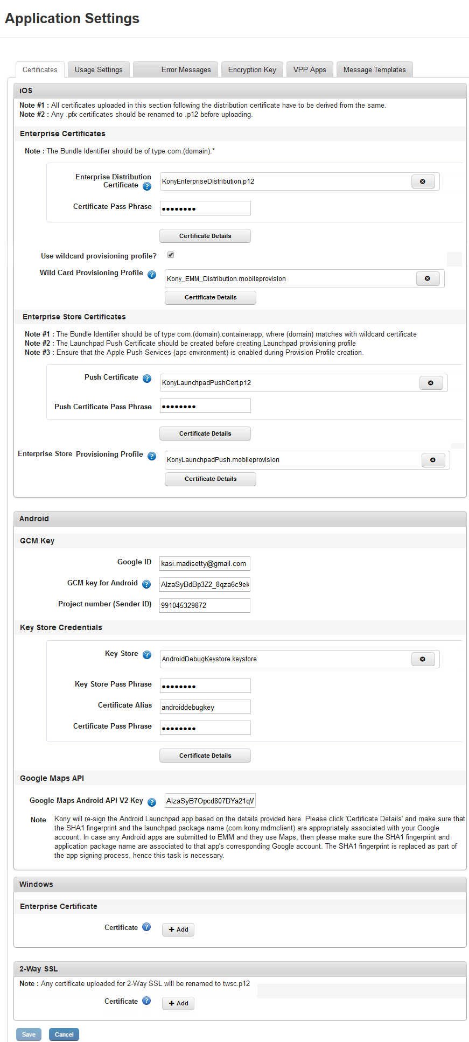Viewport: 469px width, 1042px height.
Task: Open help for Windows Enterprise Certificate
Action: 146,927
